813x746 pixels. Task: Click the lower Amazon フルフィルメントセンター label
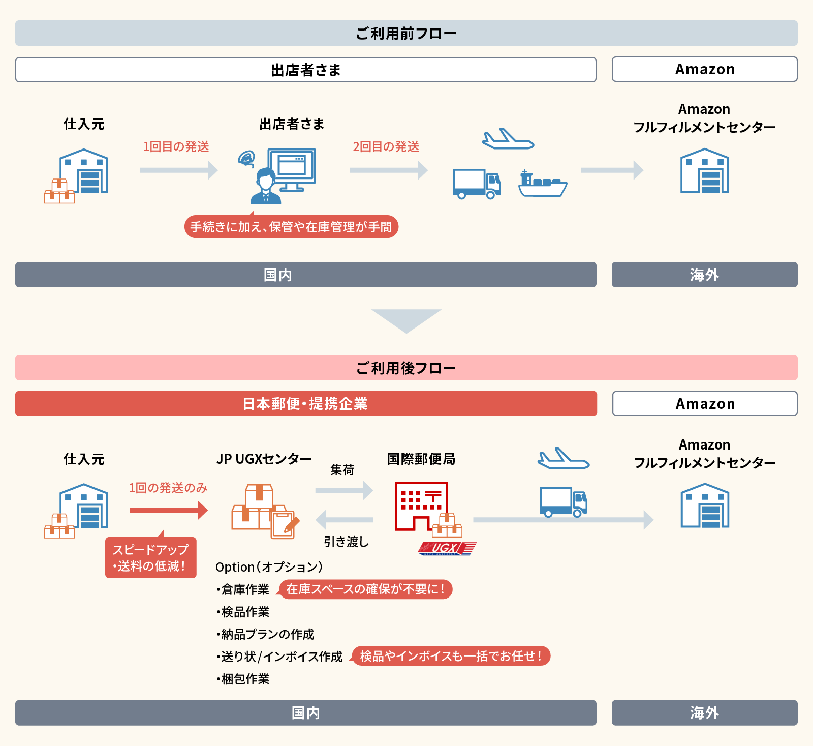[x=705, y=454]
